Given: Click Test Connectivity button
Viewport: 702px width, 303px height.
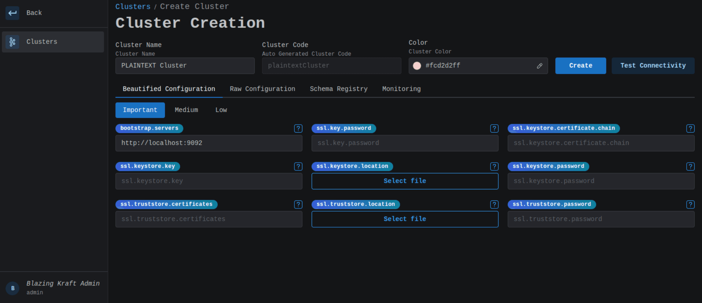Looking at the screenshot, I should pos(653,66).
